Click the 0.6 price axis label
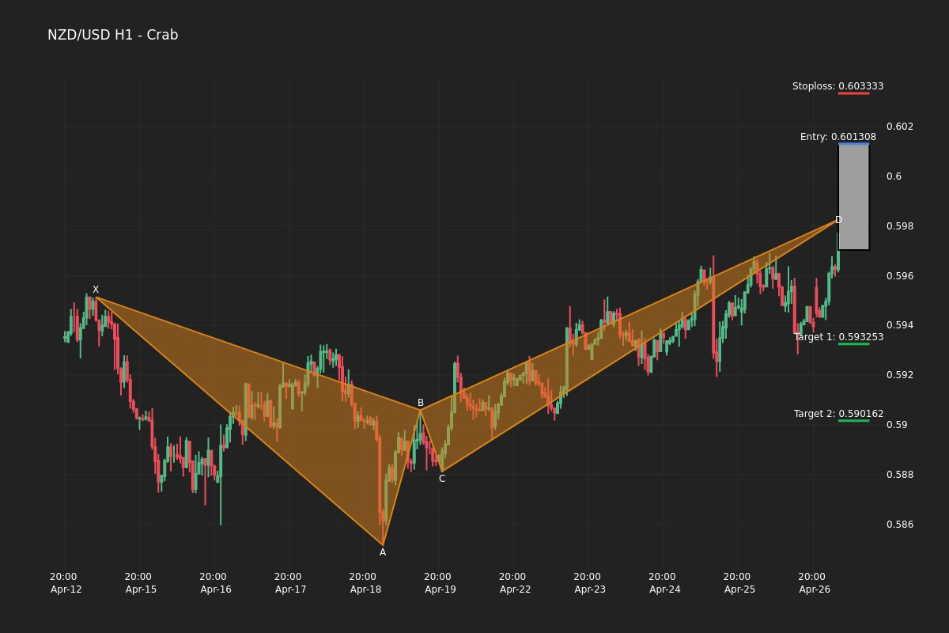Screen dimensions: 949x633 pos(894,176)
